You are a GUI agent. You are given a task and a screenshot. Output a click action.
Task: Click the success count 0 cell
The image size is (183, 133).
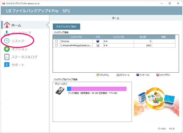(143, 41)
